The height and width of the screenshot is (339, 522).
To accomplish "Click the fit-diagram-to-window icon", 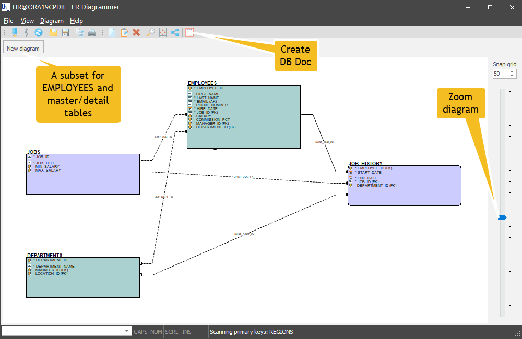I will [162, 32].
